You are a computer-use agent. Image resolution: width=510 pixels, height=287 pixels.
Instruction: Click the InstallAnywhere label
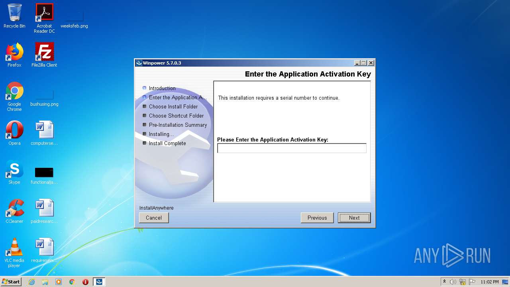[x=157, y=208]
